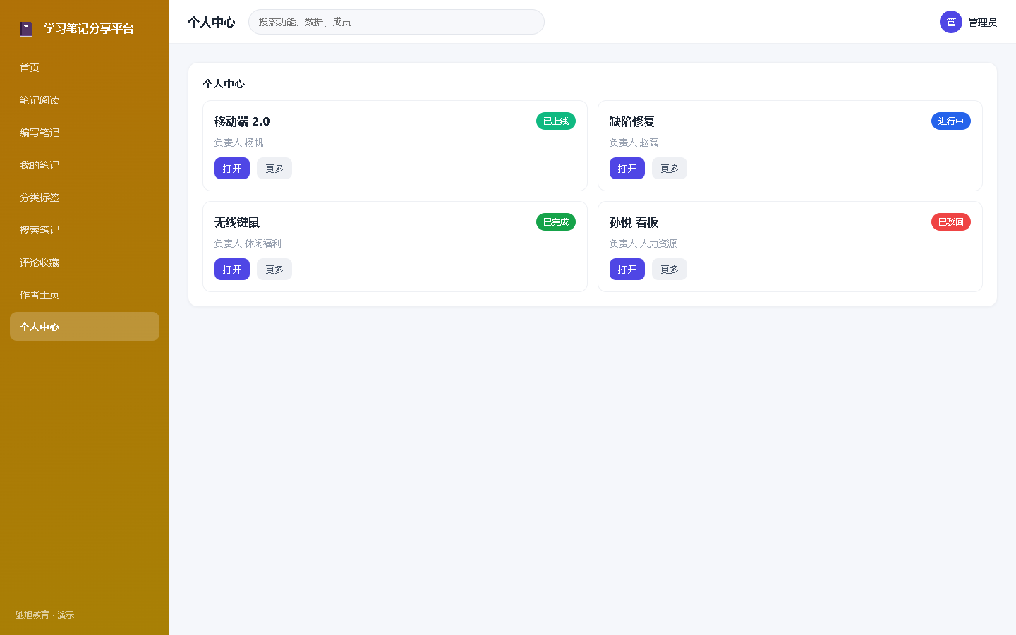Click 打开 on the 无线键鼠 card
This screenshot has width=1016, height=635.
[232, 270]
